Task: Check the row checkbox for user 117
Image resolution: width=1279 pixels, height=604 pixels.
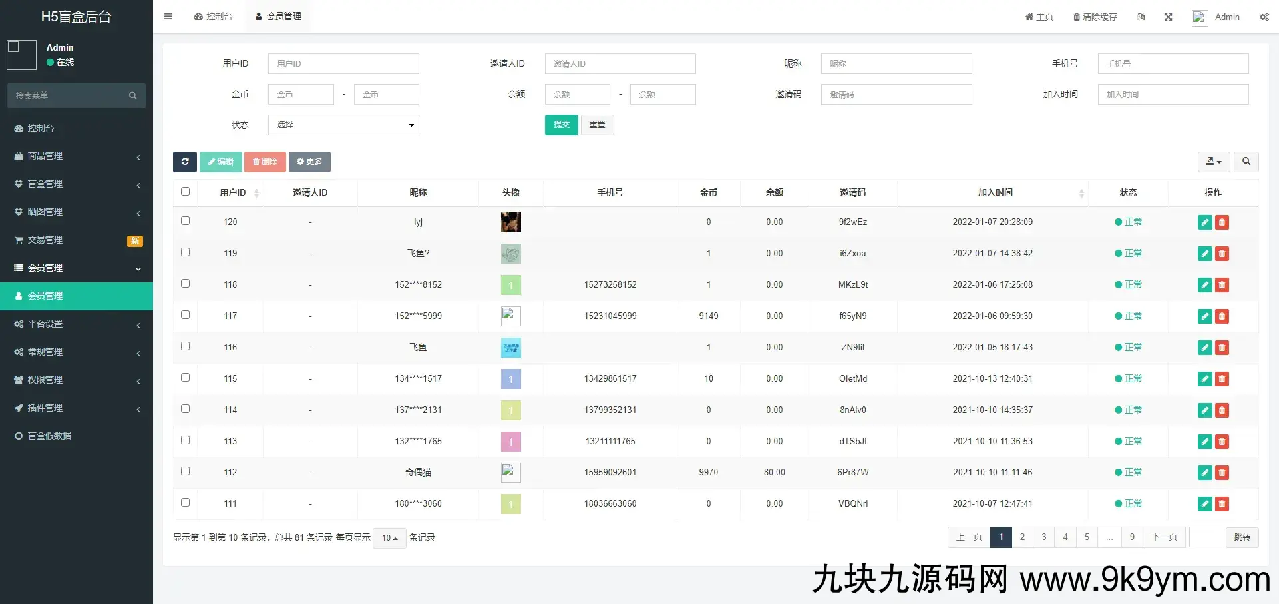Action: pyautogui.click(x=186, y=314)
